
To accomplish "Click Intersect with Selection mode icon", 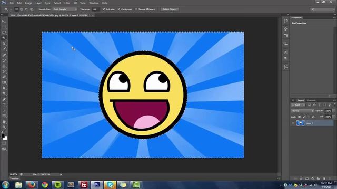I will tap(32, 9).
